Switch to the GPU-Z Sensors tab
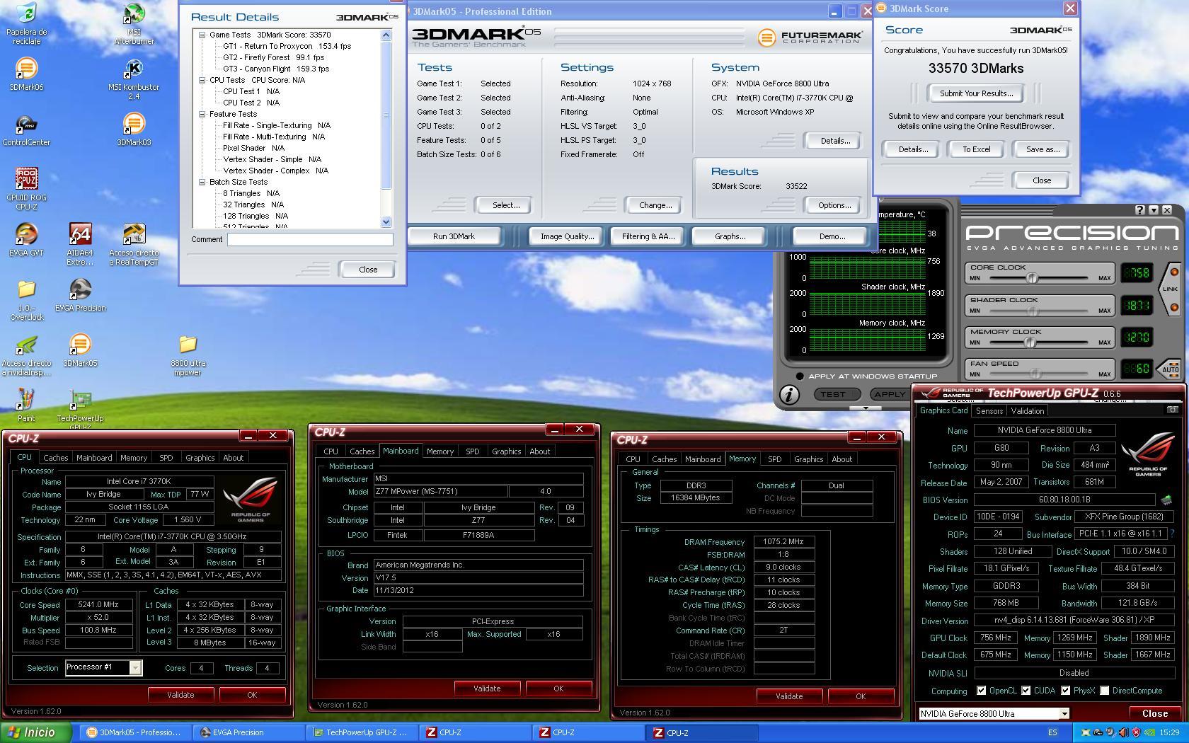This screenshot has height=743, width=1189. [989, 411]
